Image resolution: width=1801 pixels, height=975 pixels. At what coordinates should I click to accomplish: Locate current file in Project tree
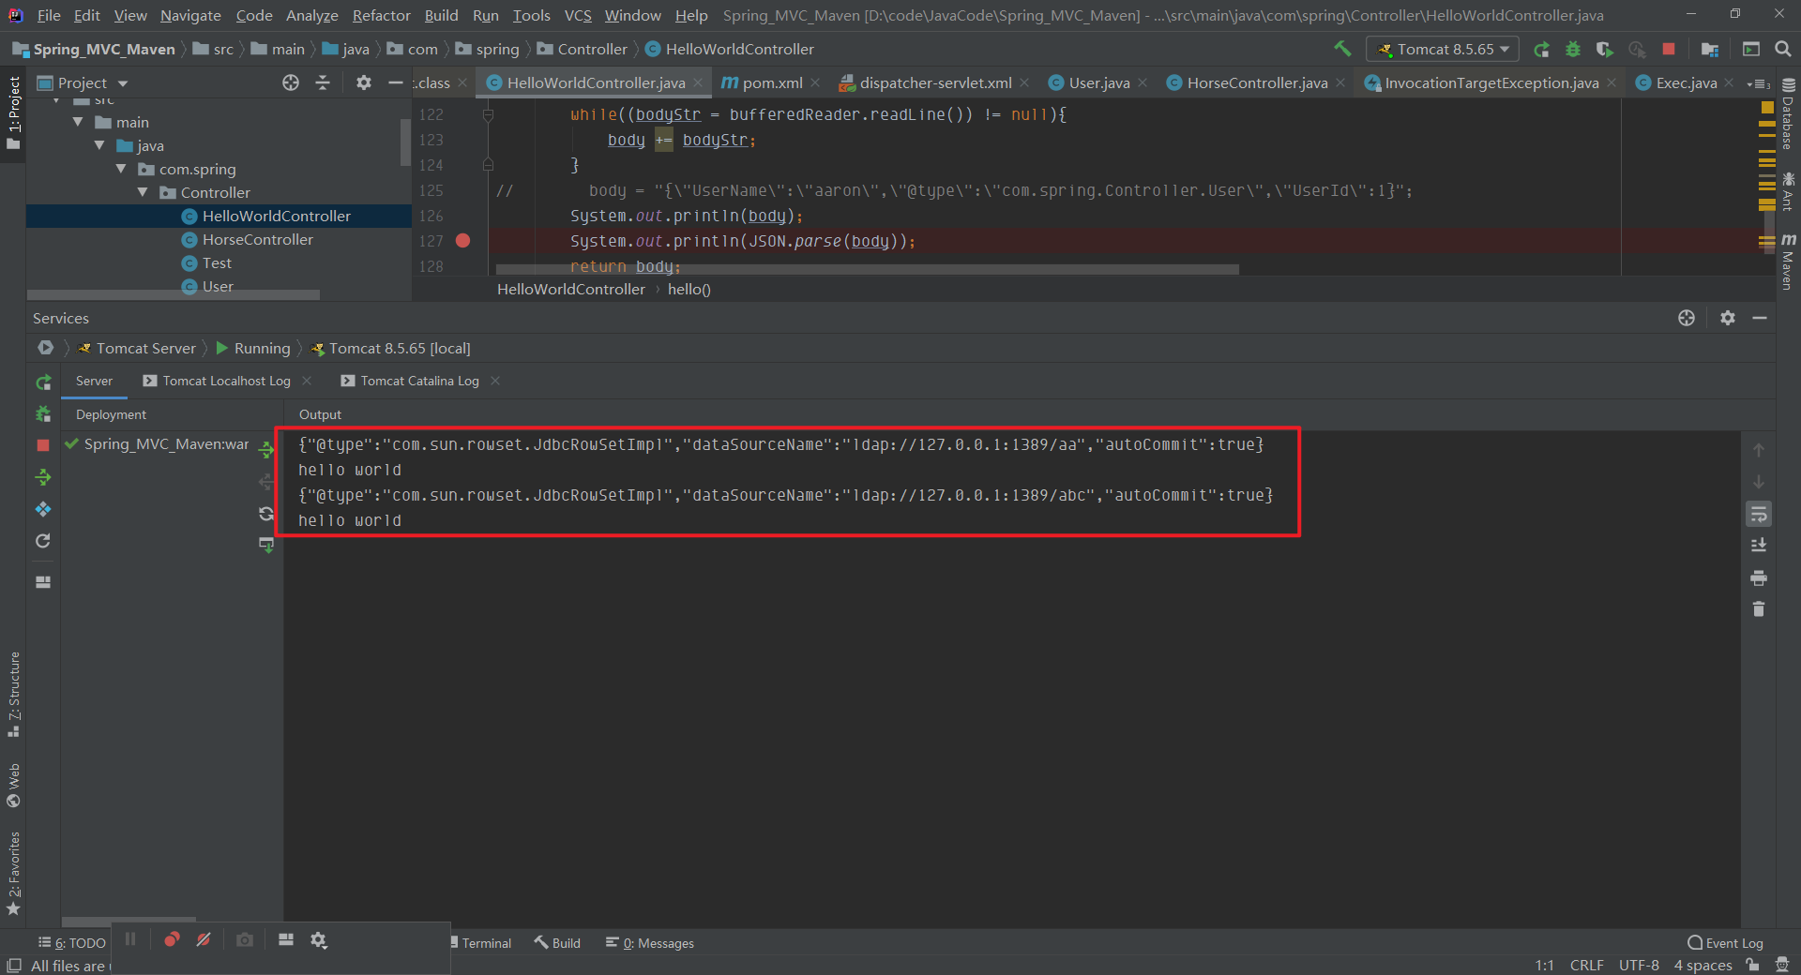coord(291,82)
